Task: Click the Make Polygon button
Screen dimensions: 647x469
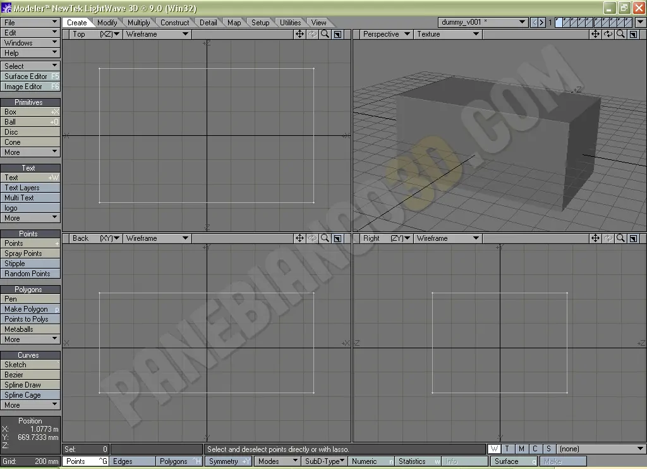Action: (30, 309)
